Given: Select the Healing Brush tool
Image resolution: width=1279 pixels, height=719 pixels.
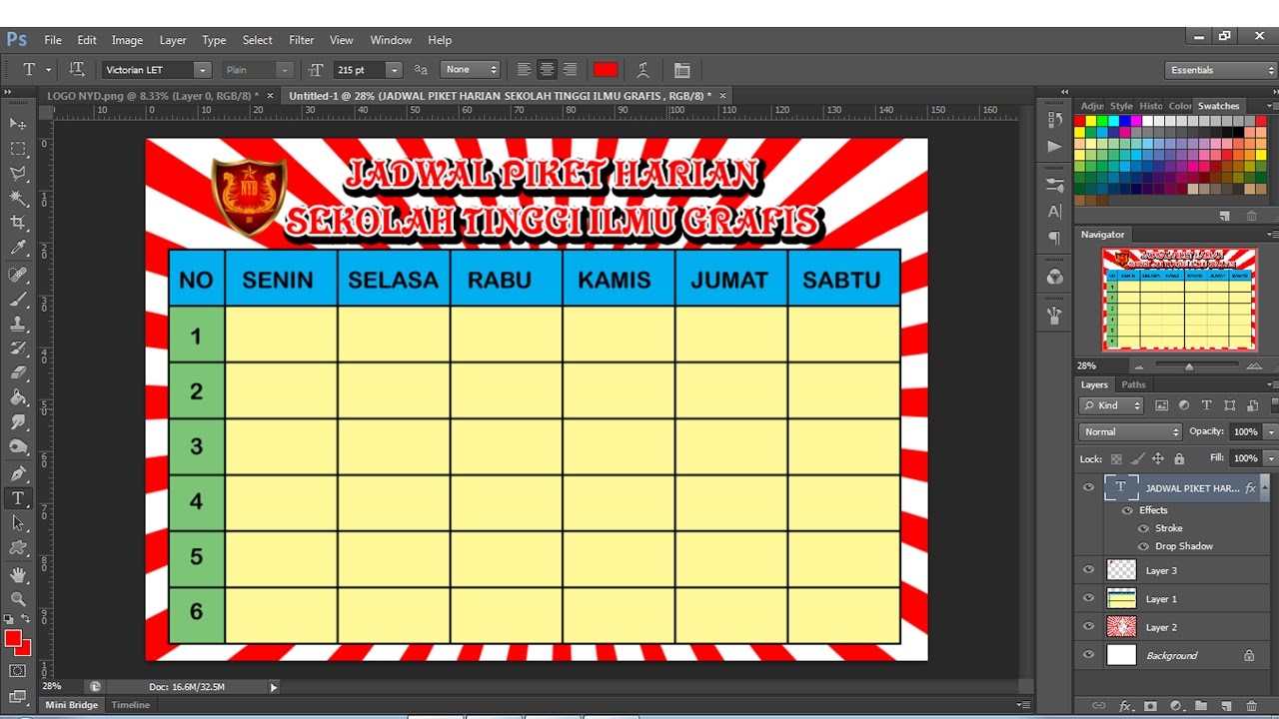Looking at the screenshot, I should tap(18, 274).
